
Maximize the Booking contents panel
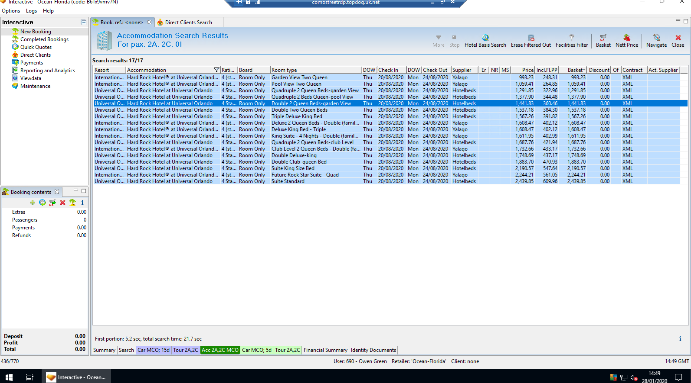coord(84,191)
